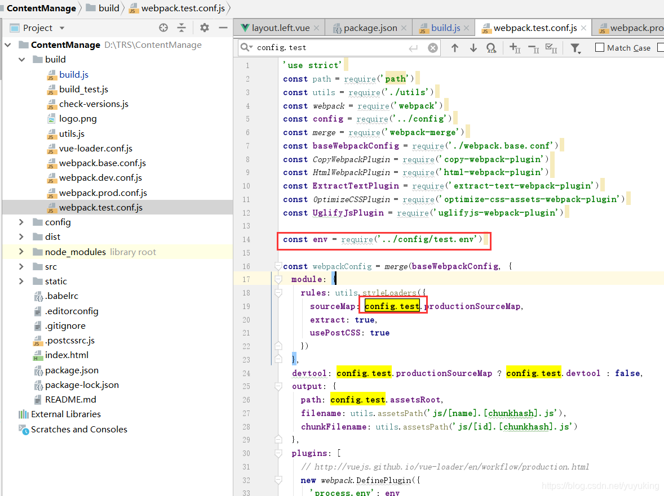Open webpack.prod.conf.js in project tree
The height and width of the screenshot is (496, 664).
(x=103, y=193)
